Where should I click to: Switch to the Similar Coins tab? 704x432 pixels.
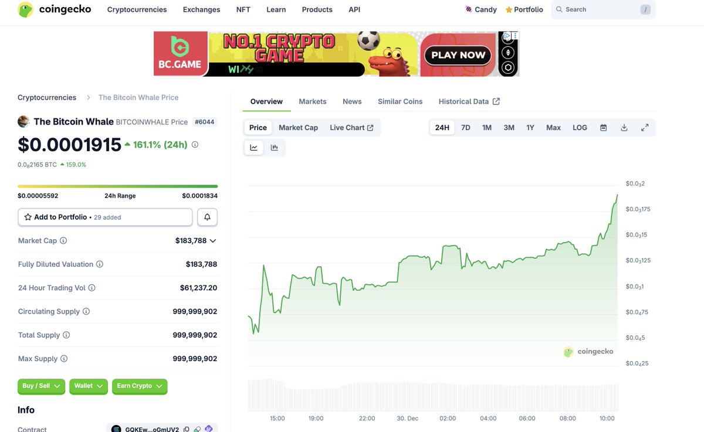pyautogui.click(x=400, y=101)
